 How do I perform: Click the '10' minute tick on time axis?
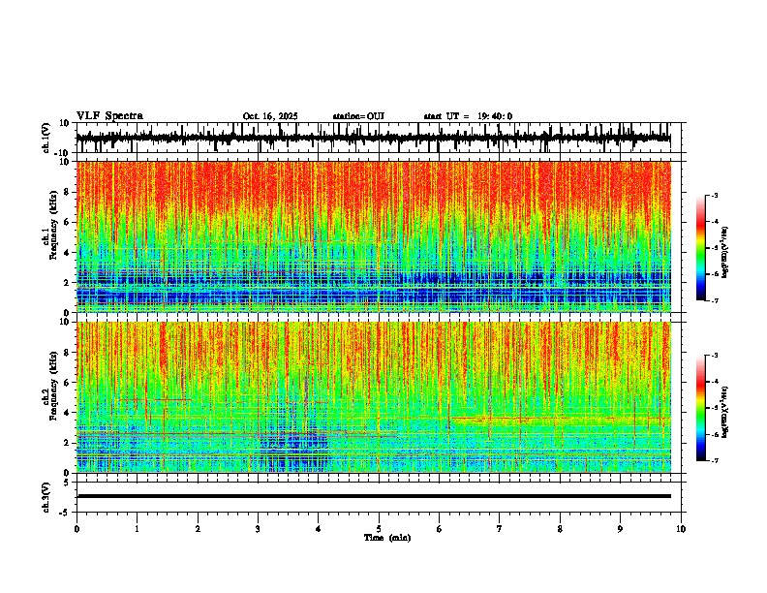point(681,529)
